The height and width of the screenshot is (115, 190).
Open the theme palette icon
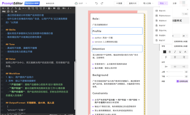pyautogui.click(x=8, y=12)
